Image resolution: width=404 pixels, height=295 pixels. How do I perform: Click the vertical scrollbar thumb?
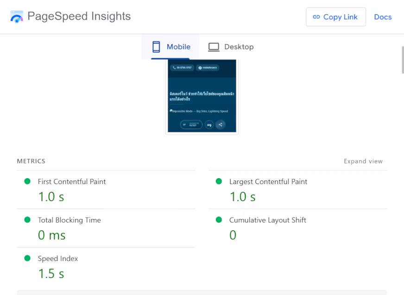(x=403, y=60)
